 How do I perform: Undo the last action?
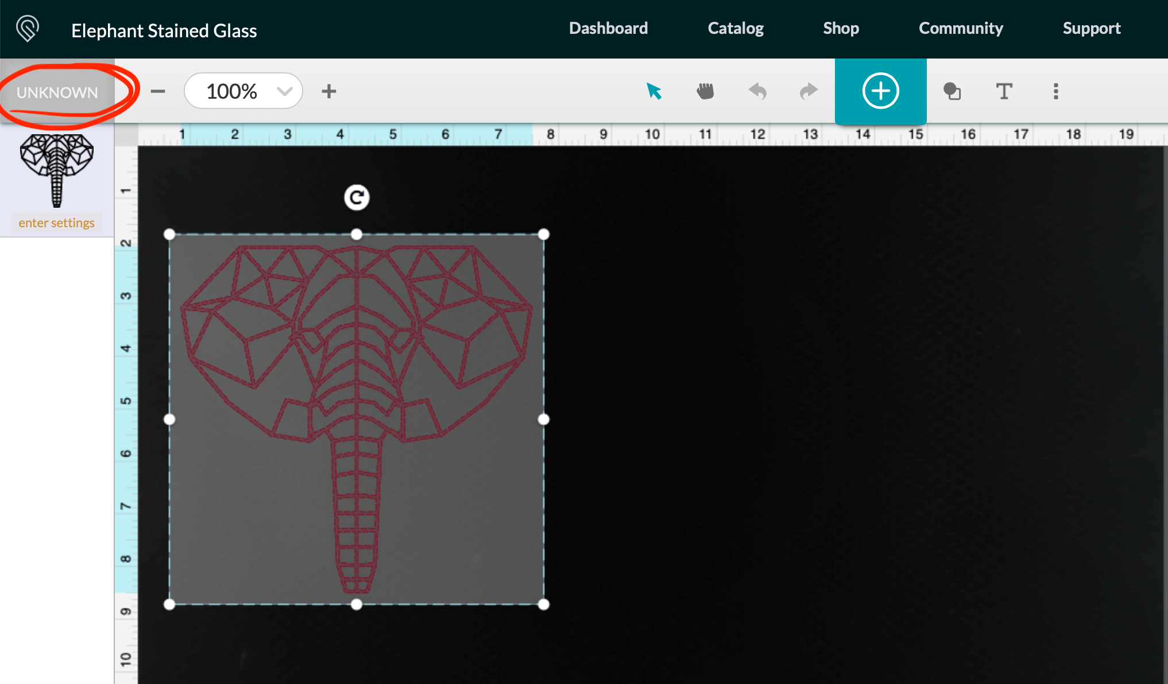click(757, 91)
